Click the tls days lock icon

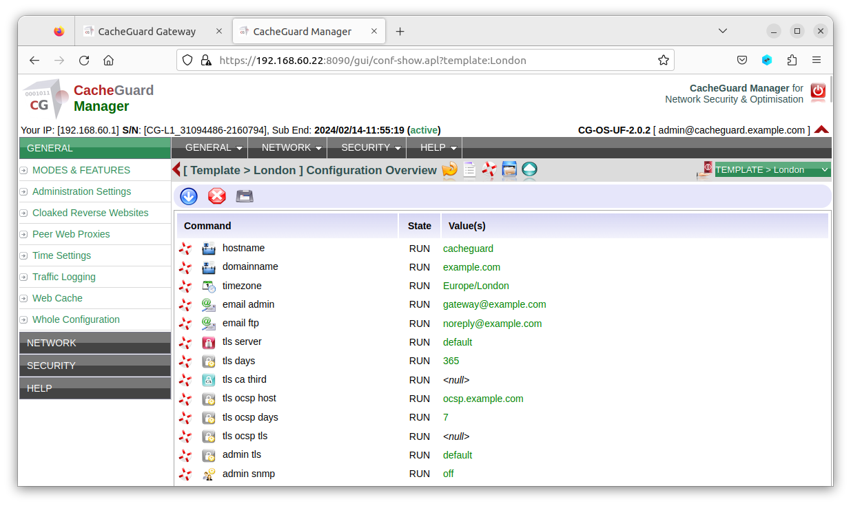click(209, 361)
